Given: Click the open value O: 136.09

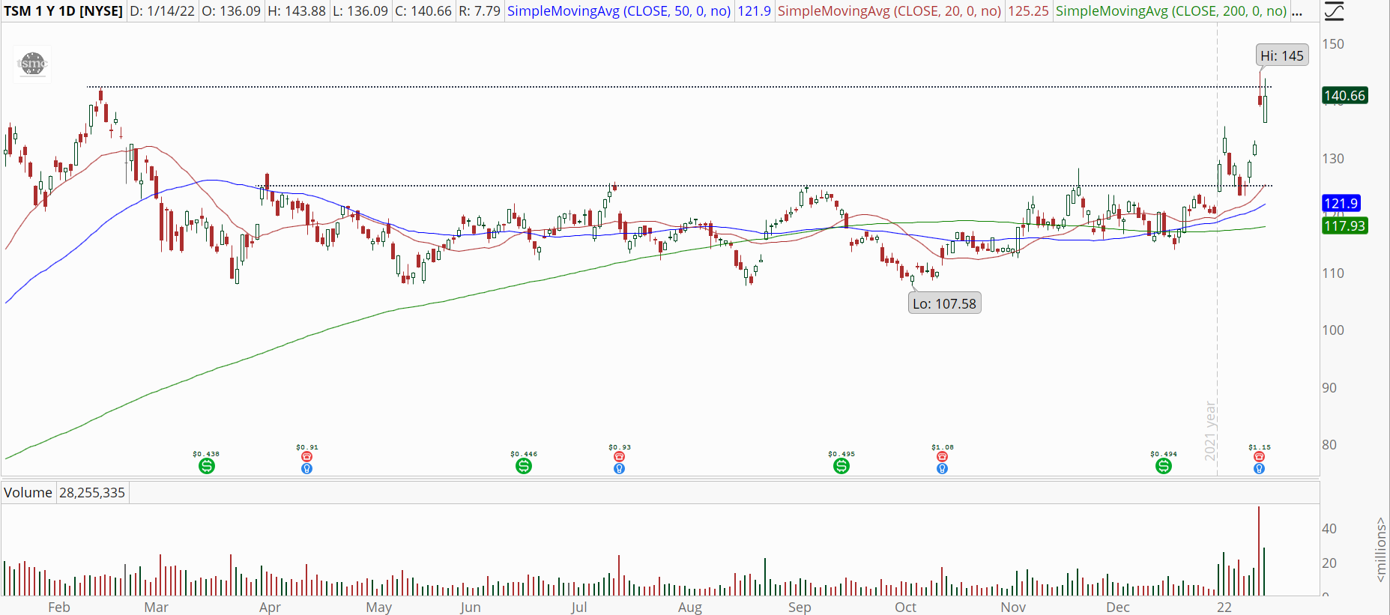Looking at the screenshot, I should (231, 11).
